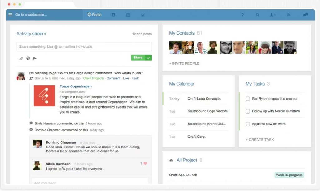Open the 'All Project' heading
The width and height of the screenshot is (320, 191).
(x=187, y=160)
